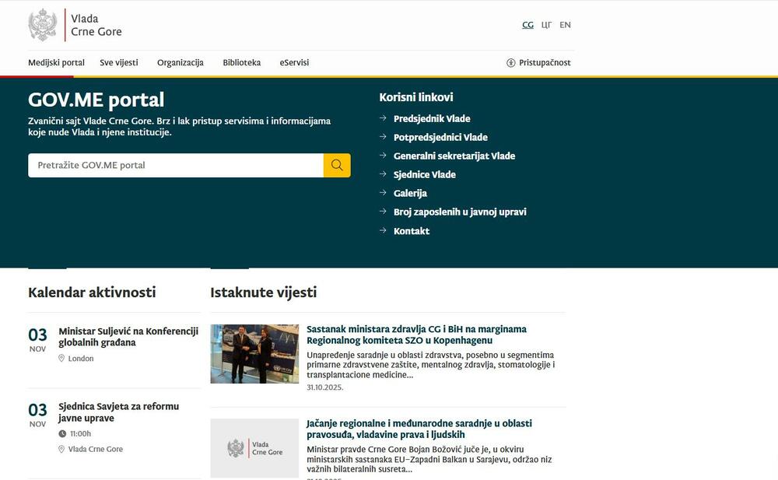Expand the Biblioteka navigation menu

(241, 63)
